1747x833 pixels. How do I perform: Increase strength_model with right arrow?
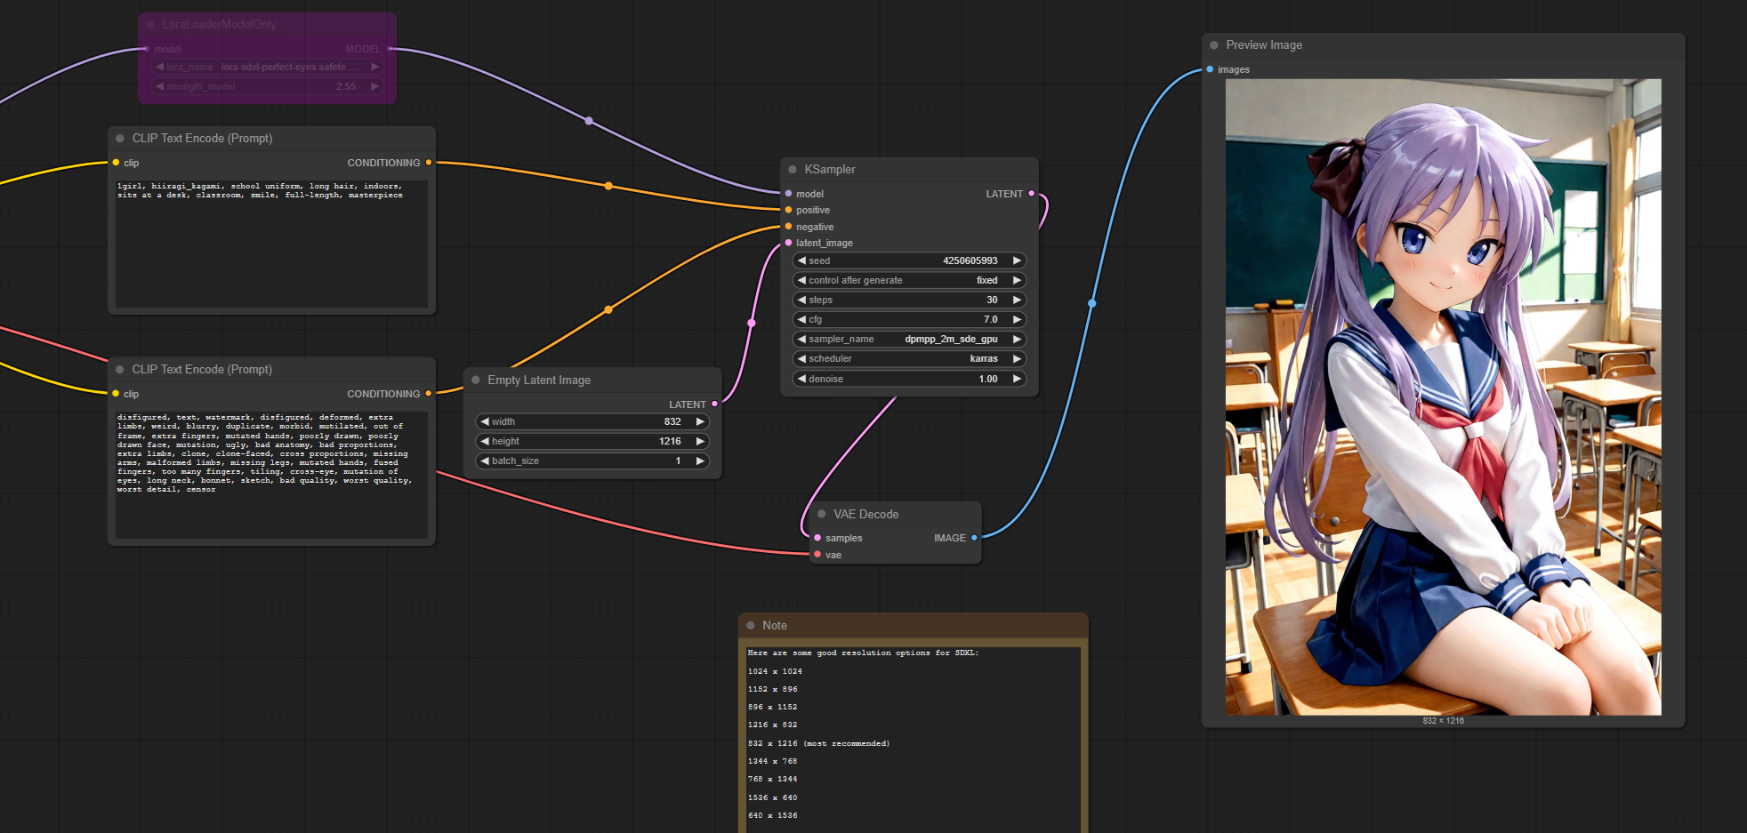tap(374, 86)
